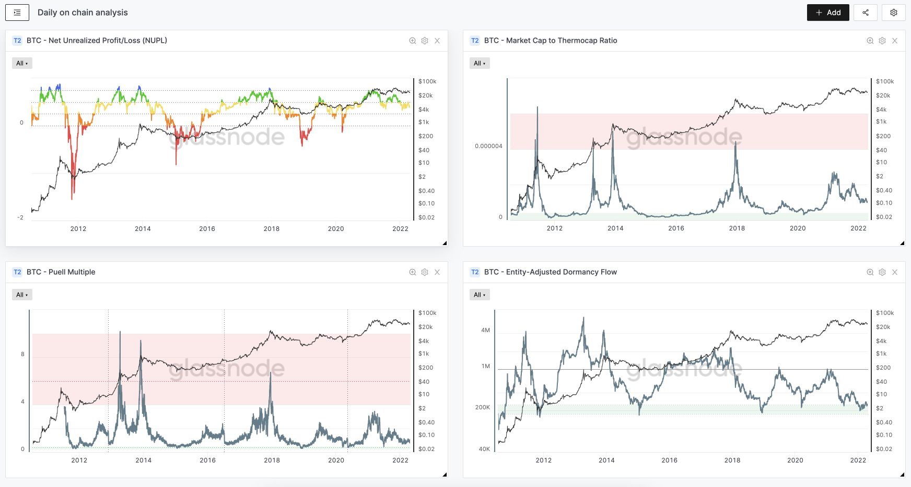Viewport: 911px width, 487px height.
Task: Expand the NUPL time range dropdown
Action: [22, 63]
